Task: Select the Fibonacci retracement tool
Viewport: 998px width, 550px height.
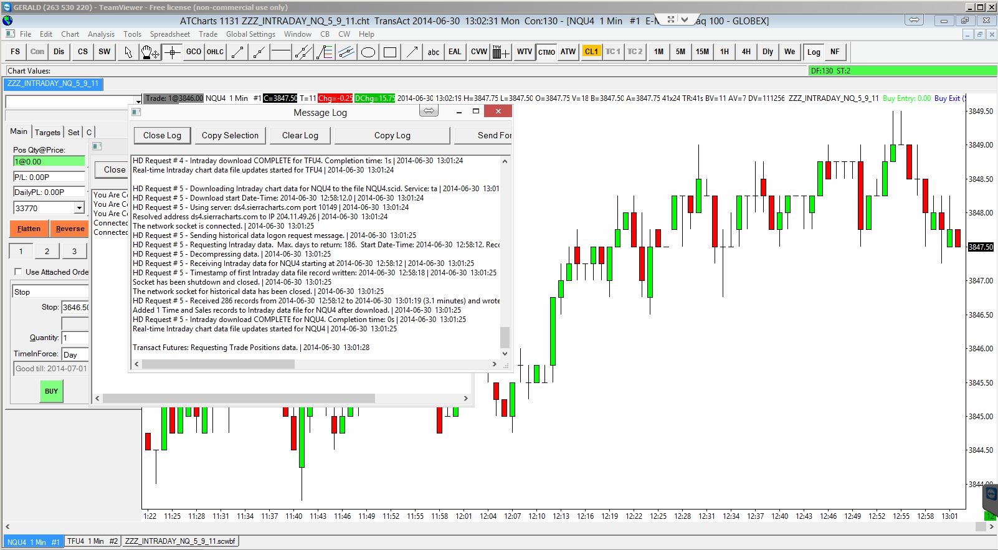Action: [x=325, y=52]
